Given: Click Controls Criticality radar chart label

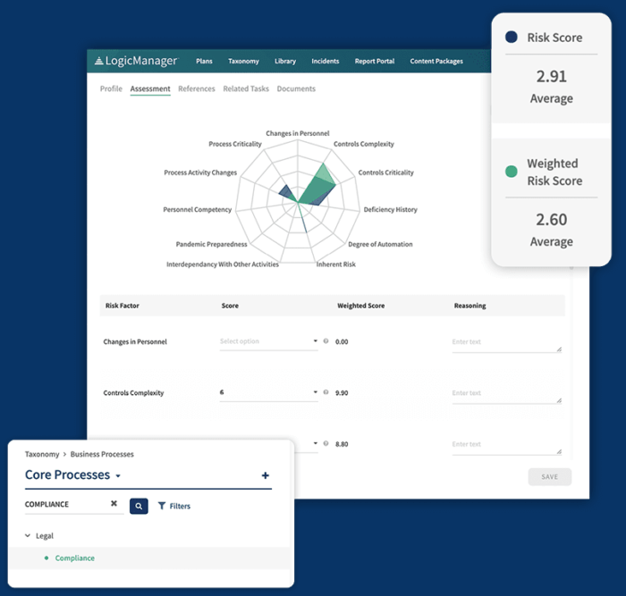Looking at the screenshot, I should 385,172.
